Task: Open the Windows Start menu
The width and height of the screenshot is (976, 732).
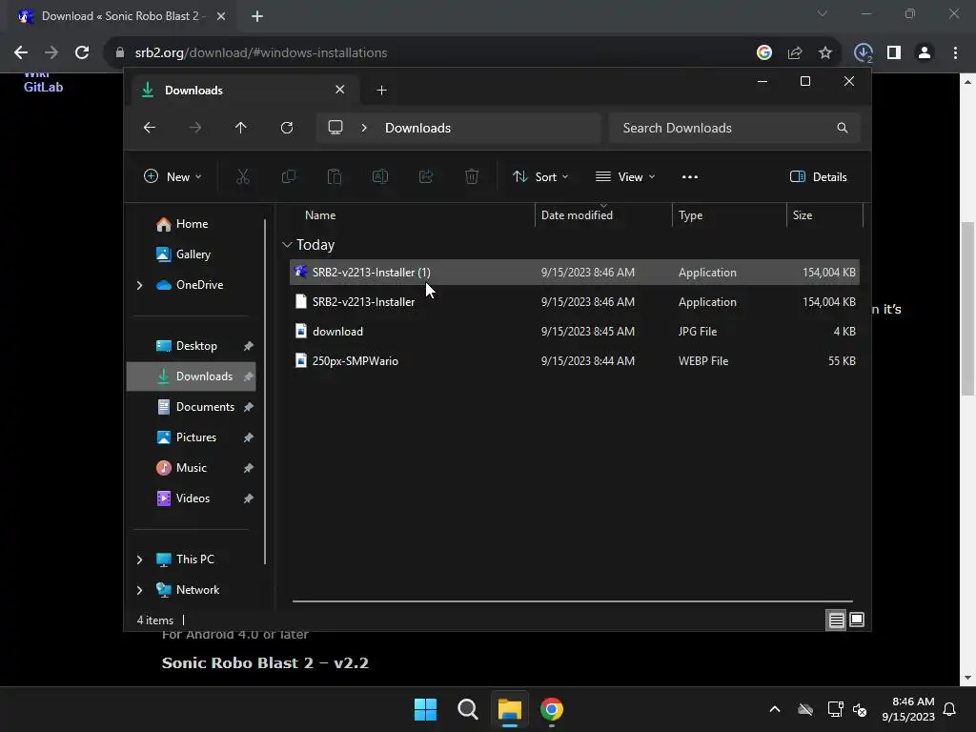Action: coord(426,709)
